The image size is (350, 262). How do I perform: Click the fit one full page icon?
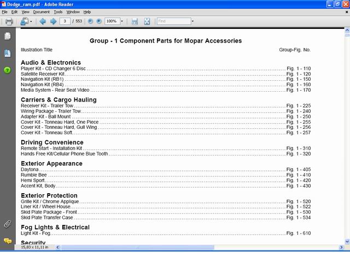coord(147,21)
